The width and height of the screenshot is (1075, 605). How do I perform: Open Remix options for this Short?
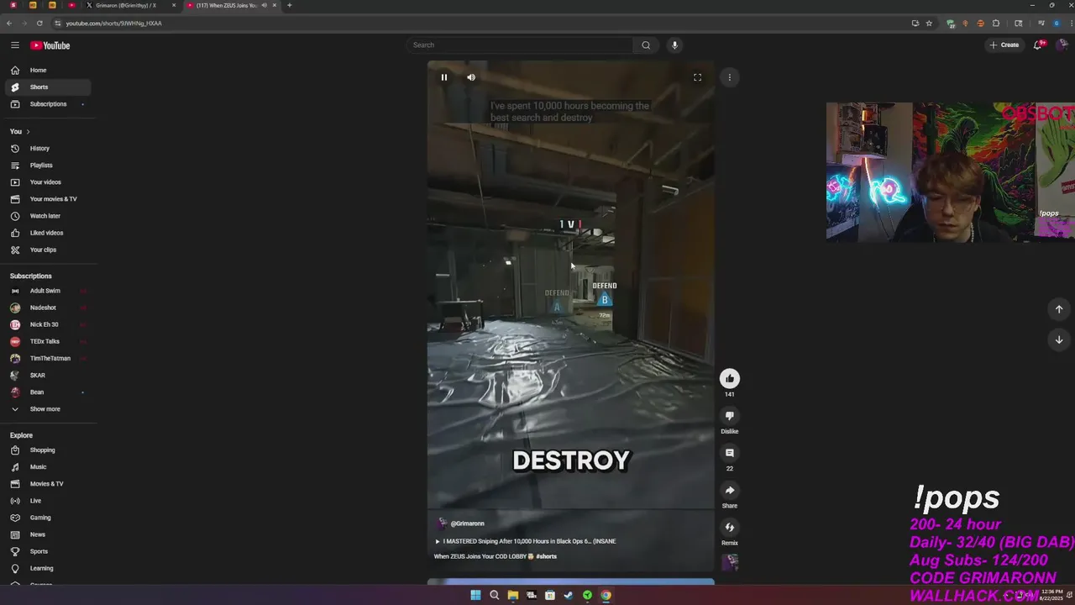pos(729,528)
